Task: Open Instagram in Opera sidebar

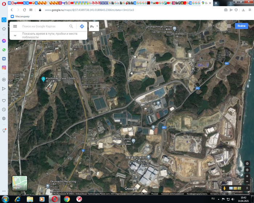Action: [4, 67]
